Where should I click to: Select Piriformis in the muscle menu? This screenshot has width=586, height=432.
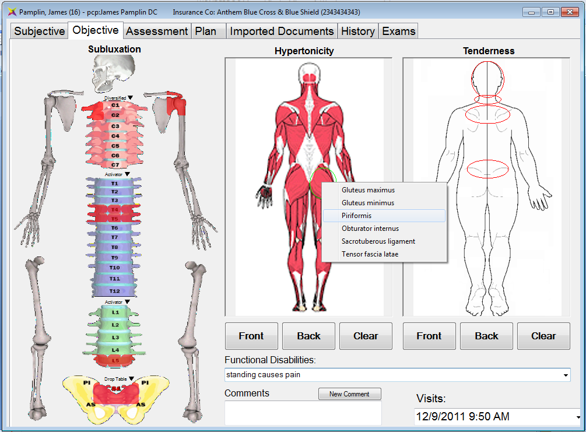pyautogui.click(x=384, y=216)
